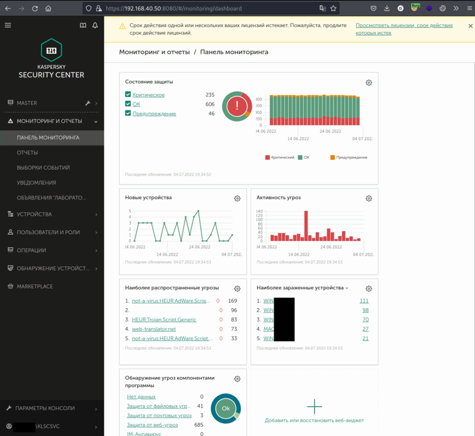Click plus icon to add web widget

coord(315,406)
